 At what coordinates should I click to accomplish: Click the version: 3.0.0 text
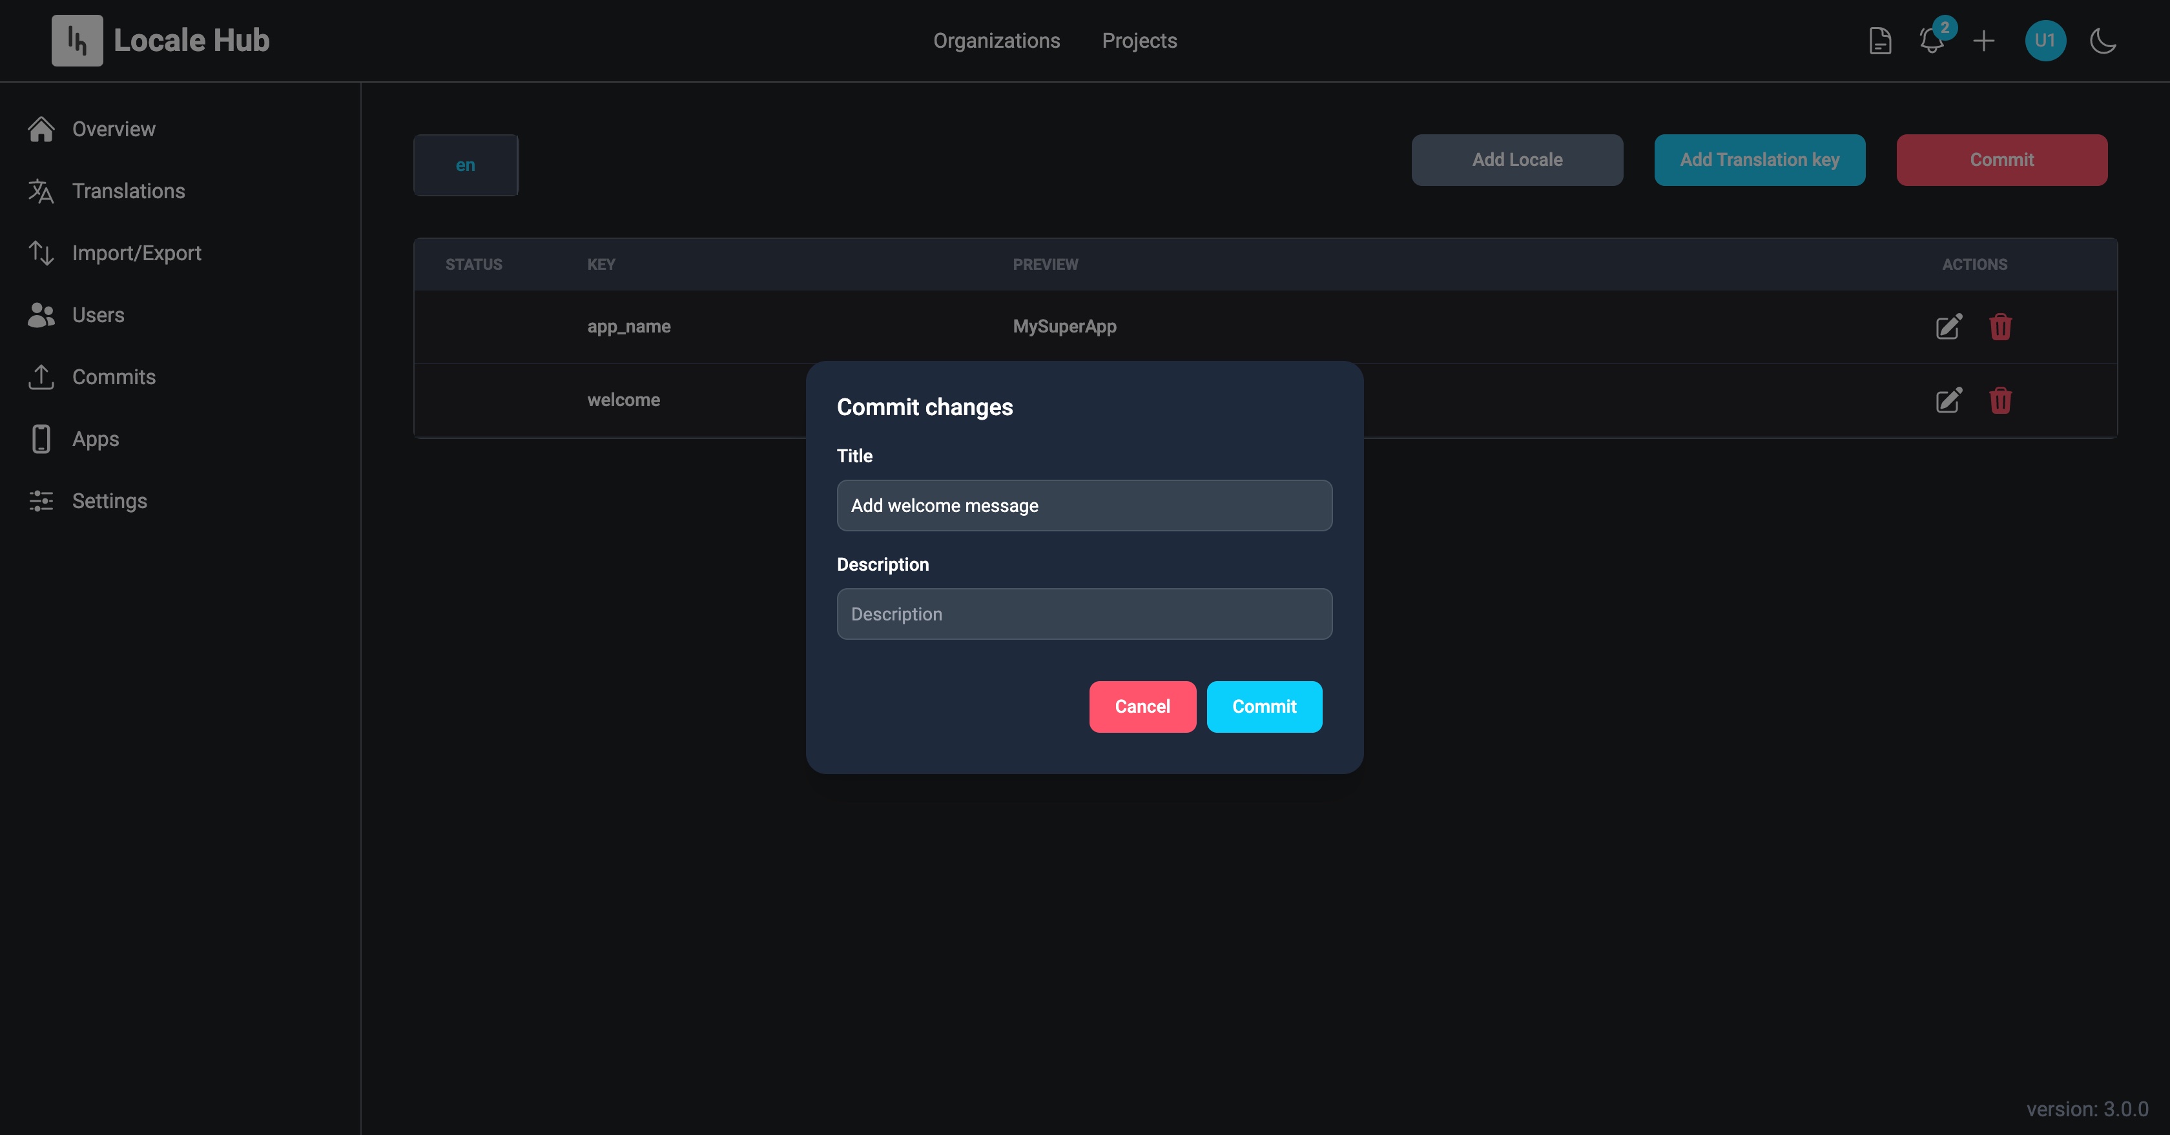[2087, 1109]
